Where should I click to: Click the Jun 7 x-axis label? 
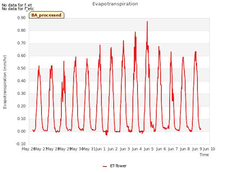pyautogui.click(x=173, y=149)
